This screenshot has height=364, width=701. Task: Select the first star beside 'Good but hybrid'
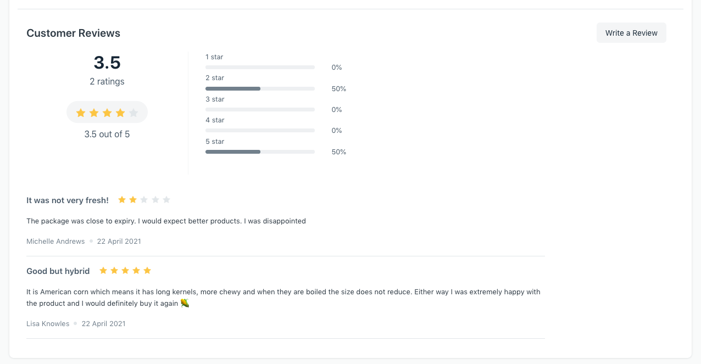tap(103, 270)
